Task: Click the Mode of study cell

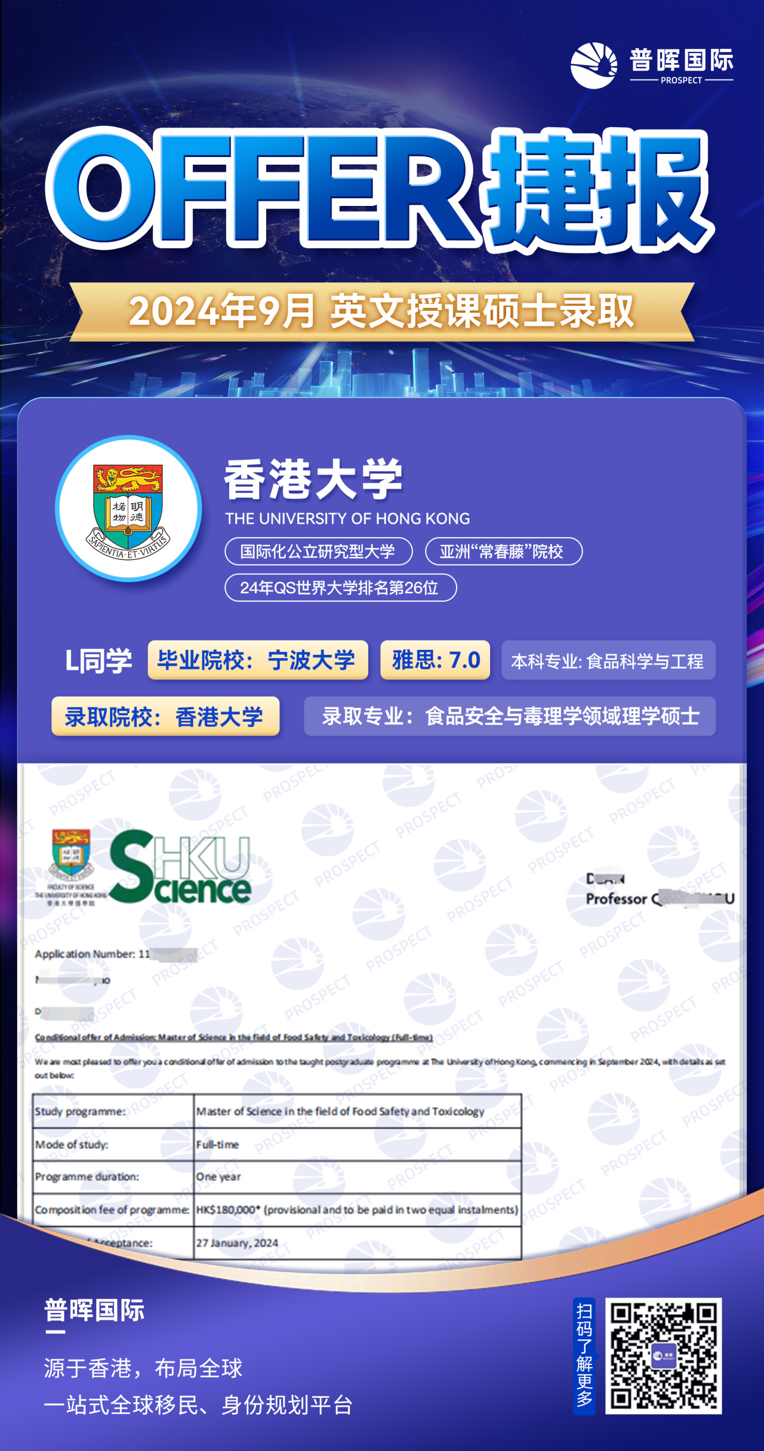Action: click(x=113, y=1144)
